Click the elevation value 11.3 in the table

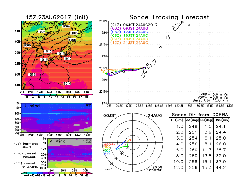click(x=207, y=150)
